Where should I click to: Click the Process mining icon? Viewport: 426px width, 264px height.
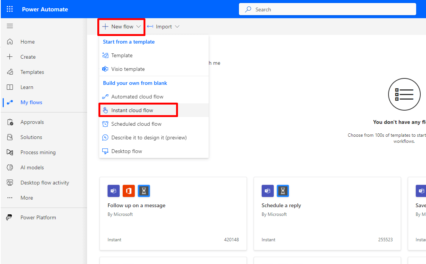10,152
